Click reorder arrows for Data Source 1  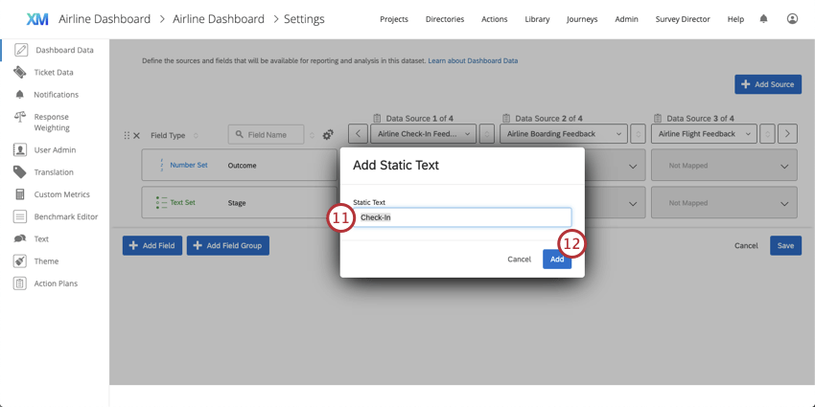(x=486, y=134)
